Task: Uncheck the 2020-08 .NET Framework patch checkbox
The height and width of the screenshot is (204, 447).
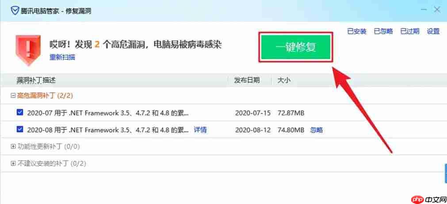Action: tap(19, 130)
